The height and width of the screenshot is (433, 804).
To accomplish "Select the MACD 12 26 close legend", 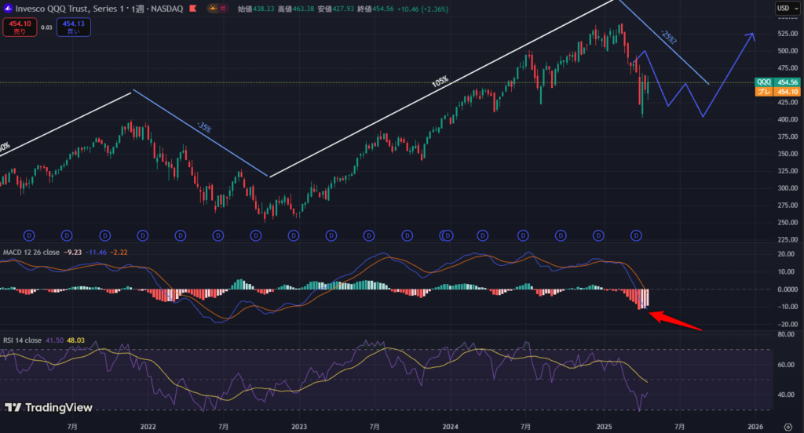I will (31, 252).
